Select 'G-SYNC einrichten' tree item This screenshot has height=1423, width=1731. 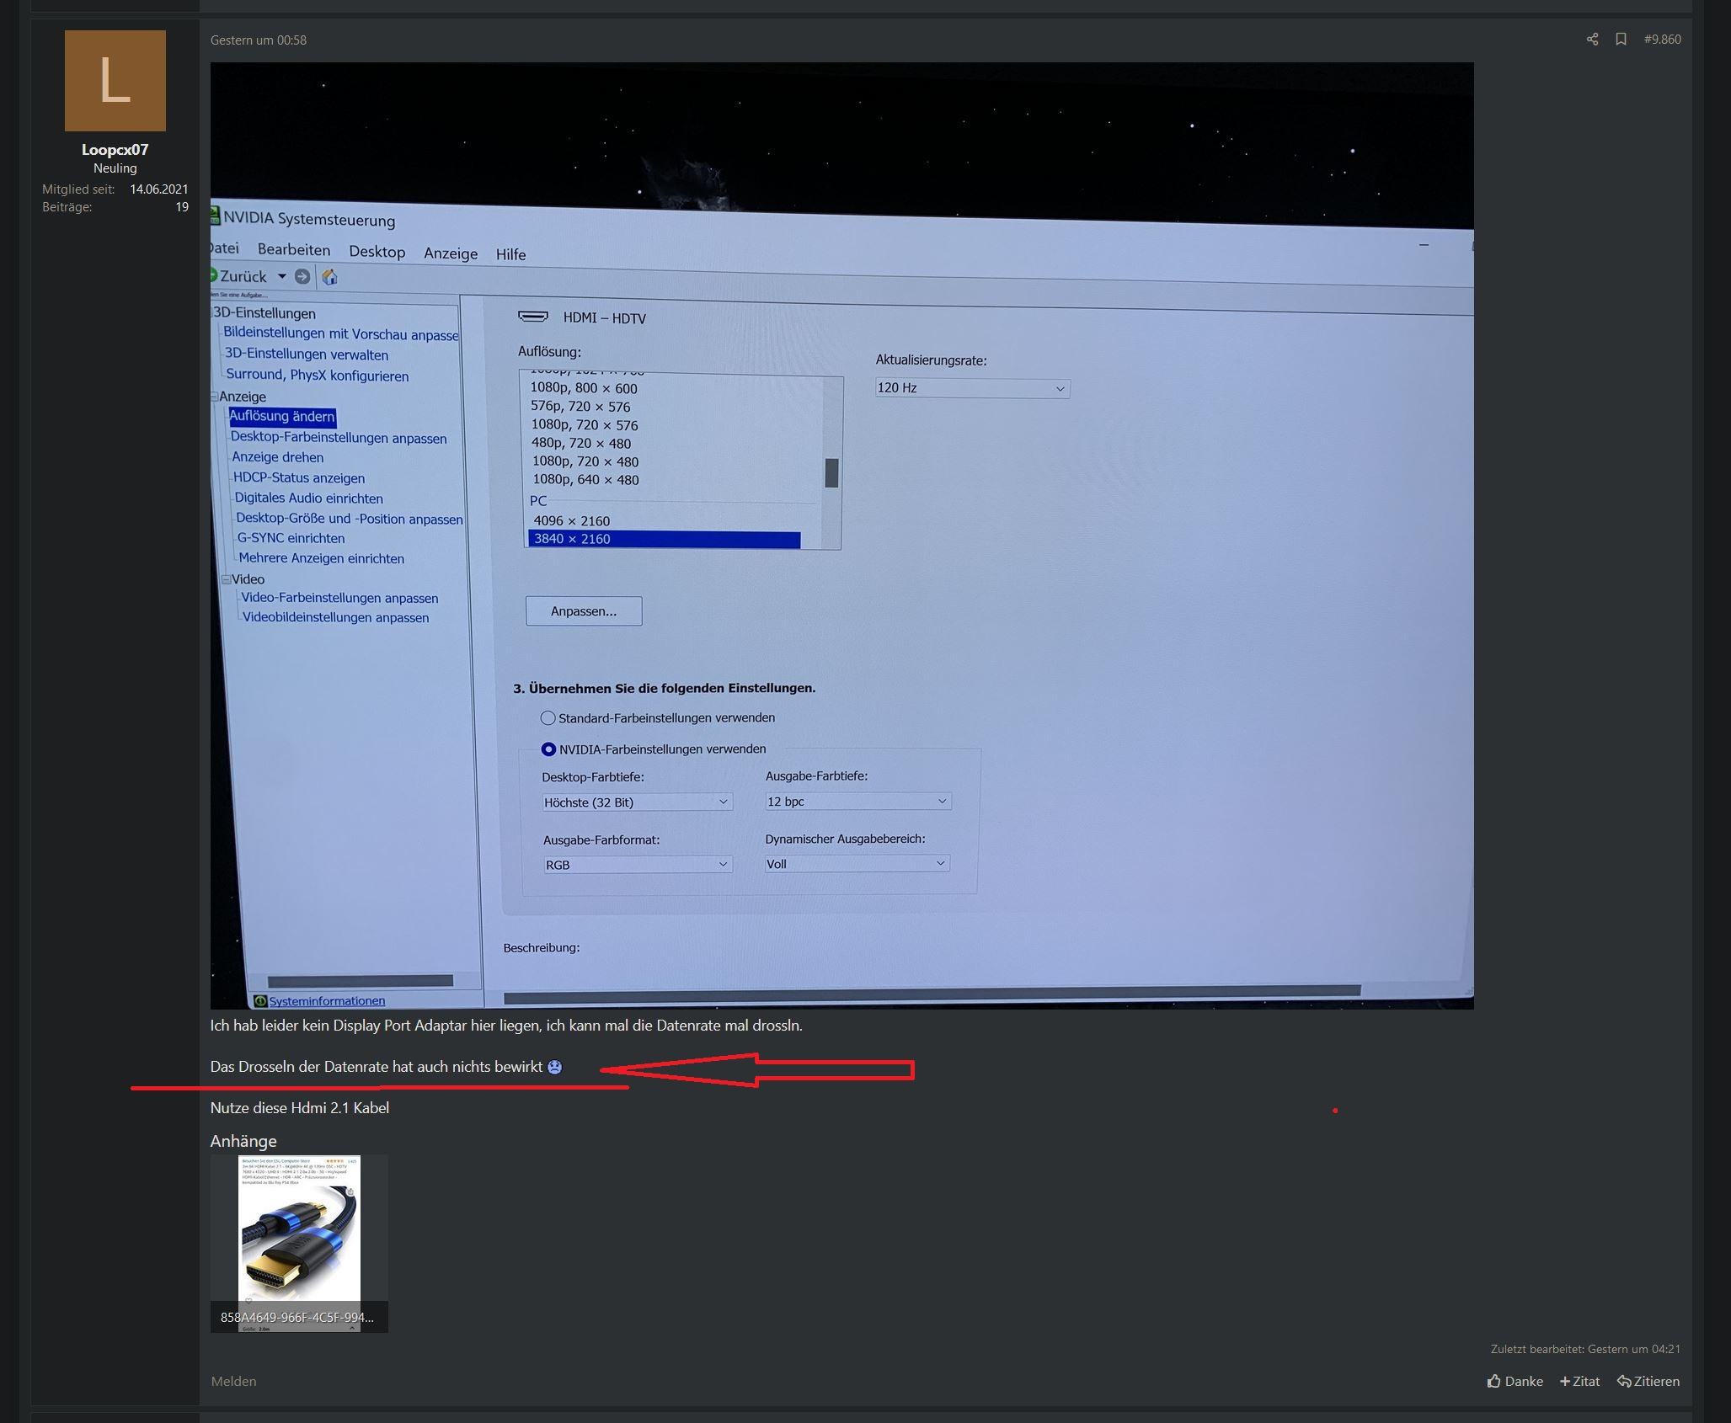click(x=291, y=538)
